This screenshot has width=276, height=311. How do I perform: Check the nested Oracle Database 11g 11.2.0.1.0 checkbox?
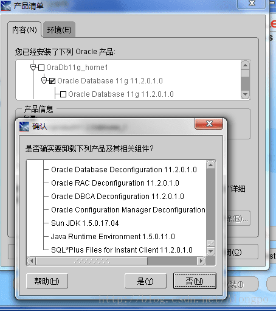pos(63,94)
